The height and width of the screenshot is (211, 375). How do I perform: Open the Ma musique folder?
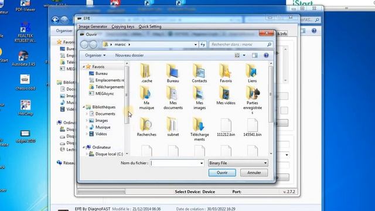coord(146,98)
